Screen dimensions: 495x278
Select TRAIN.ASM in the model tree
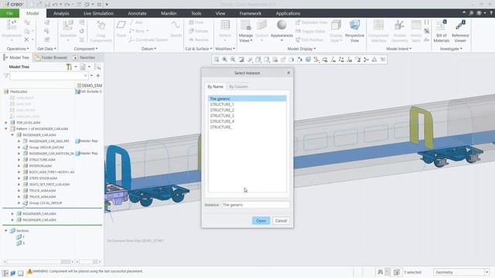pyautogui.click(x=19, y=92)
